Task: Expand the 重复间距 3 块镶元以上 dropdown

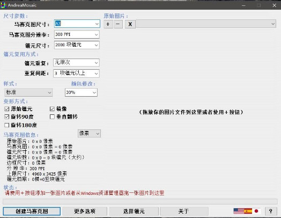Action: coord(76,74)
